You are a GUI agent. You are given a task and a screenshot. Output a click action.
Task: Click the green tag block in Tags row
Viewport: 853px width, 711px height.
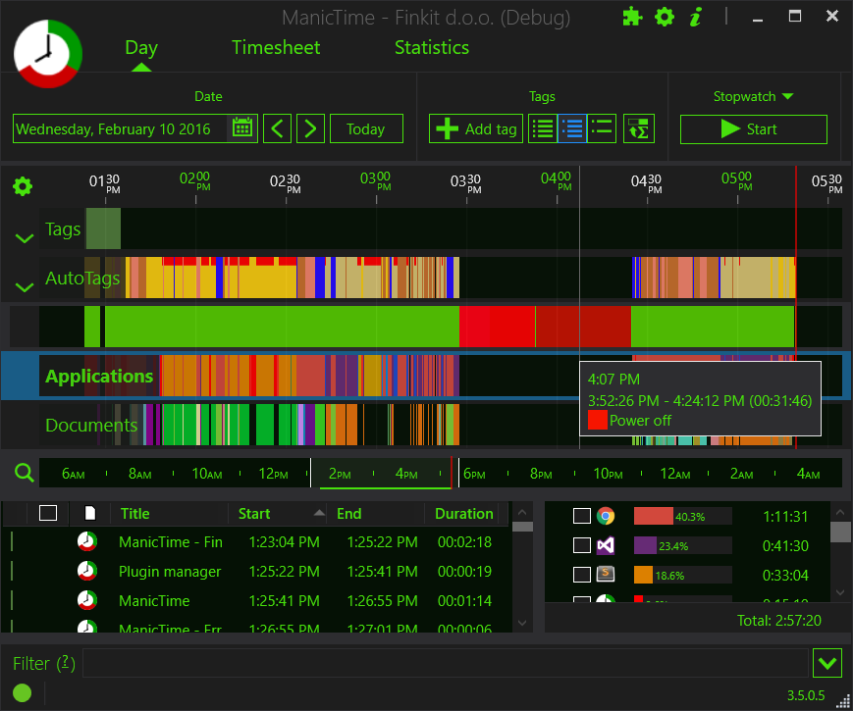[x=103, y=229]
